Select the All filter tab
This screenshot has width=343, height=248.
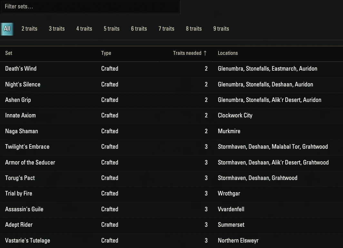pos(7,29)
